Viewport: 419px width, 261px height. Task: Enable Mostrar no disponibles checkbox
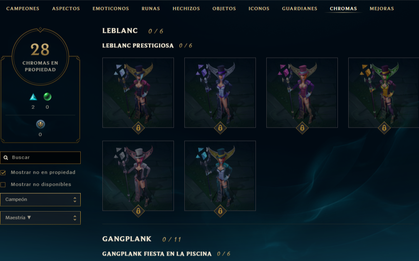[3, 185]
